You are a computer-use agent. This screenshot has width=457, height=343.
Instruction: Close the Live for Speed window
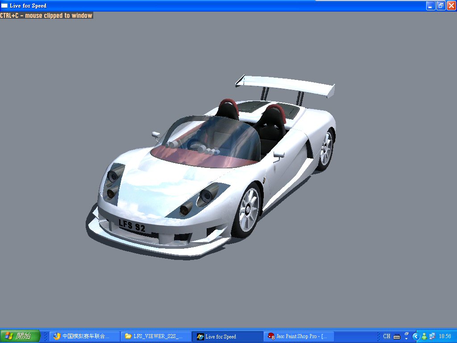[451, 5]
